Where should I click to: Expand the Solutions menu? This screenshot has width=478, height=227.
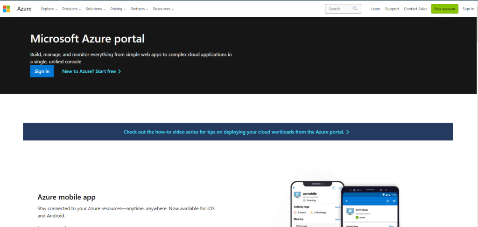click(95, 9)
